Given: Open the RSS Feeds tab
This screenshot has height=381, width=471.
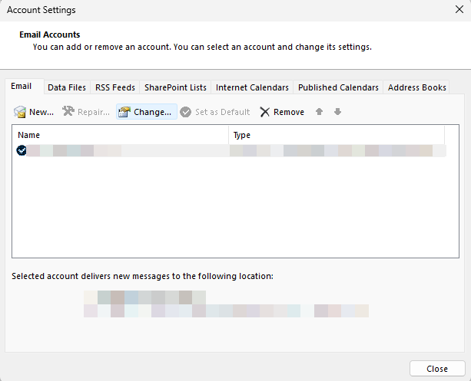Looking at the screenshot, I should tap(115, 87).
